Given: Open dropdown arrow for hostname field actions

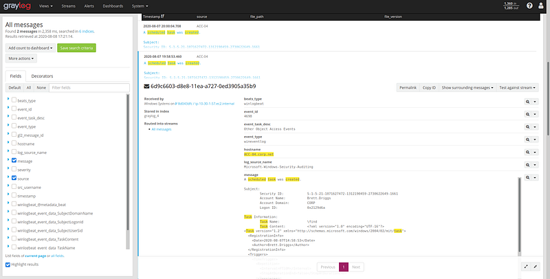Looking at the screenshot, I should (535, 152).
